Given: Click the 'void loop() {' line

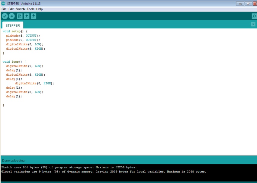Looking at the screenshot, I should tap(14, 62).
